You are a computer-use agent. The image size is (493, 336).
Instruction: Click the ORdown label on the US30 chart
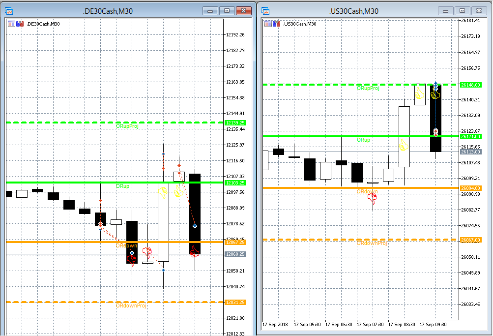coord(367,191)
